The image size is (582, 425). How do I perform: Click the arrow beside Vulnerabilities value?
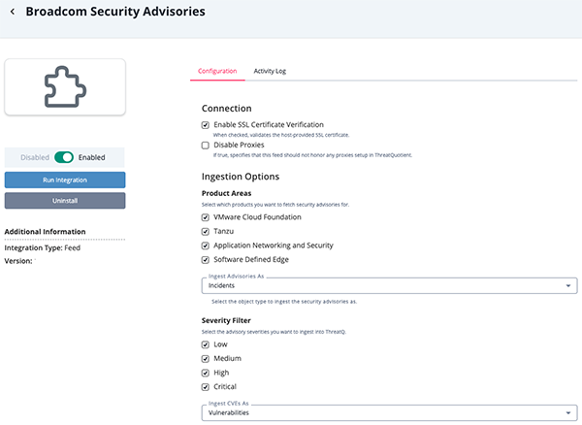(567, 412)
